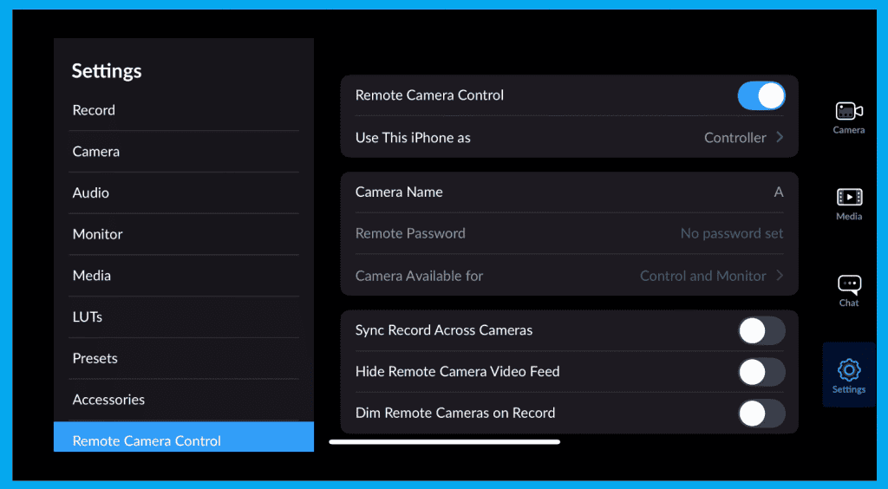
Task: Open the Presets settings section
Action: 95,358
